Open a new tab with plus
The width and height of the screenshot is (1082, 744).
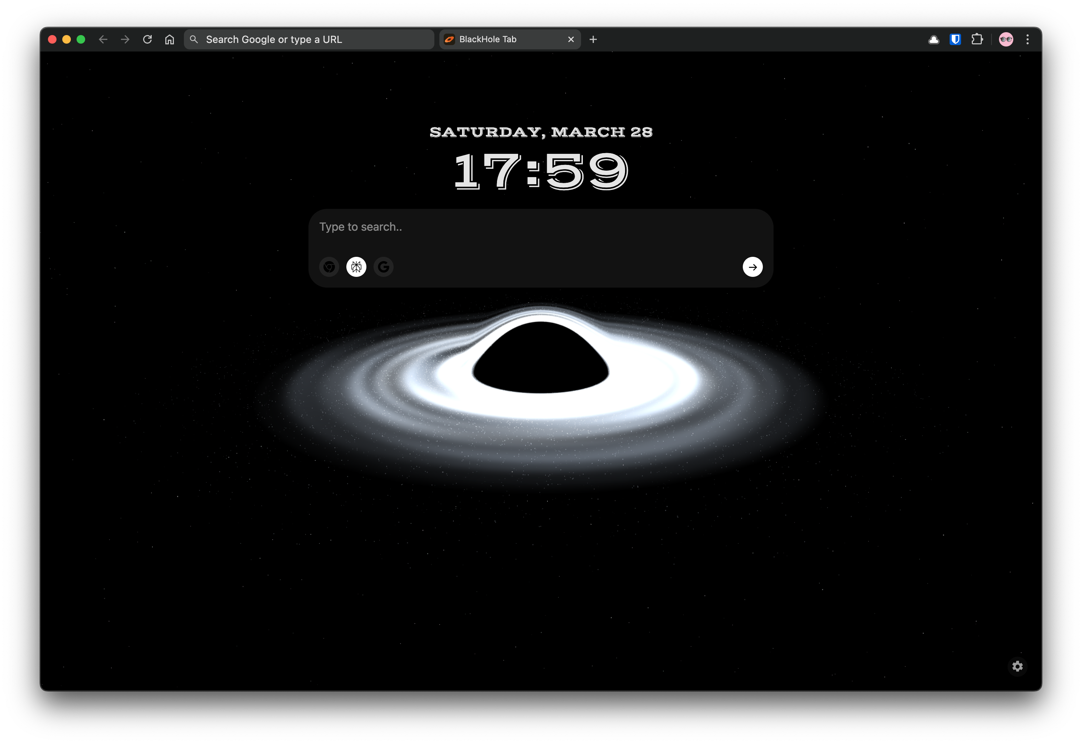pos(593,40)
